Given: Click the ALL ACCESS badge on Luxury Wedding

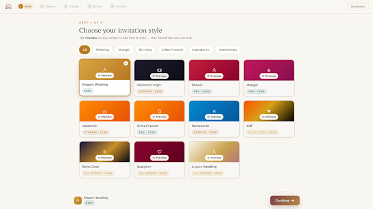Looking at the screenshot, I should 208,173.
